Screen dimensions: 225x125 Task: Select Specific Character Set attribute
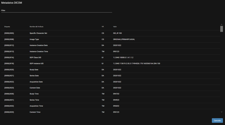tap(38, 33)
